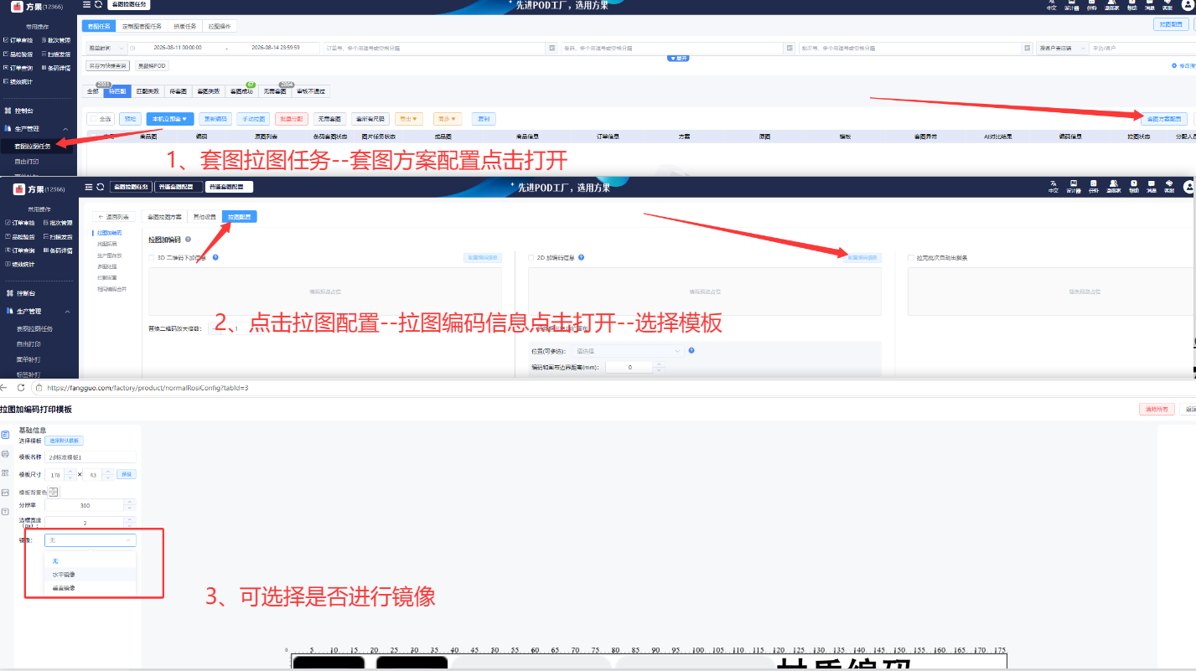This screenshot has width=1196, height=671.
Task: Open the 推单时间 dropdown
Action: (106, 48)
